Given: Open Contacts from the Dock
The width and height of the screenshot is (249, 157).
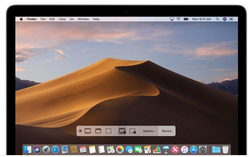Looking at the screenshot, I should 74,149.
